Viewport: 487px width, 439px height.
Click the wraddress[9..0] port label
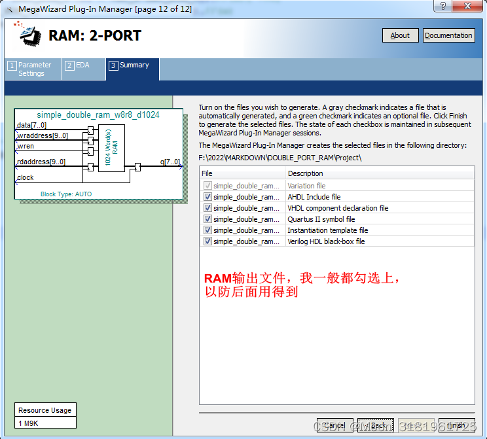tap(43, 135)
